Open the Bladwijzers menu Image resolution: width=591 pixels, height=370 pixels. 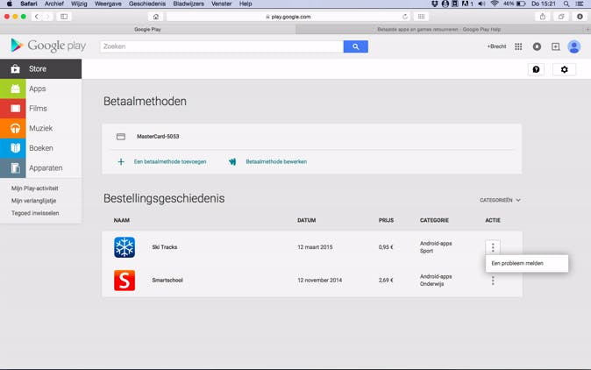(x=189, y=4)
